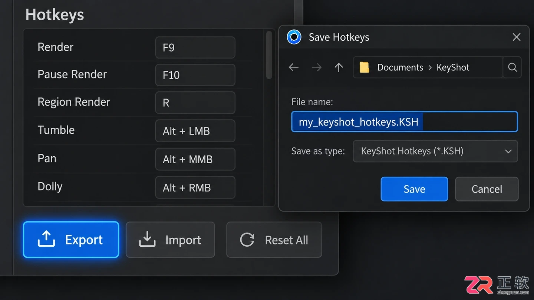
Task: Click the back arrow in Save dialog
Action: [x=294, y=67]
